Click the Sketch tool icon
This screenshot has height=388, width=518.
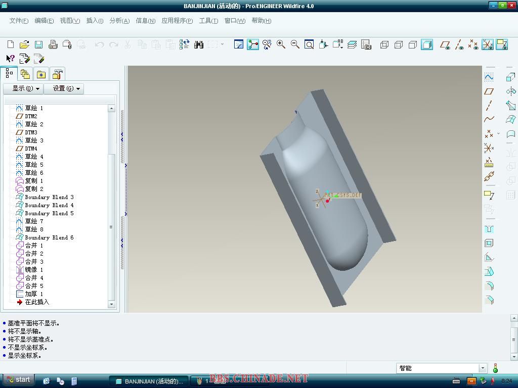point(489,77)
